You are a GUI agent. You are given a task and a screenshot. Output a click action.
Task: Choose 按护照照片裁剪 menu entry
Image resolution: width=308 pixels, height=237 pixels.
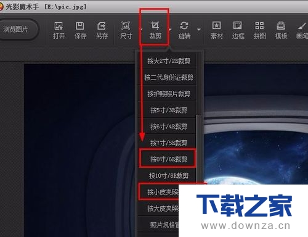pyautogui.click(x=167, y=94)
